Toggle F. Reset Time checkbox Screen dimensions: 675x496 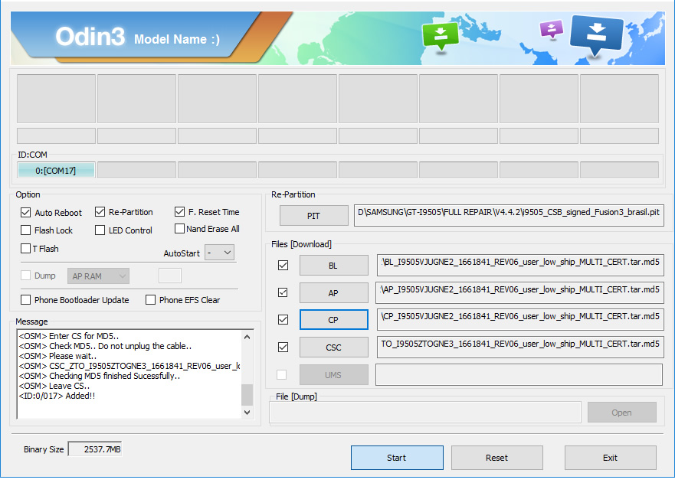[179, 212]
